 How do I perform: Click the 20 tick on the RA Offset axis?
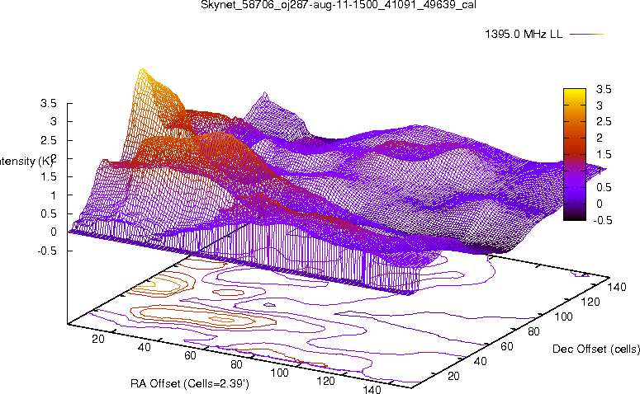(98, 339)
